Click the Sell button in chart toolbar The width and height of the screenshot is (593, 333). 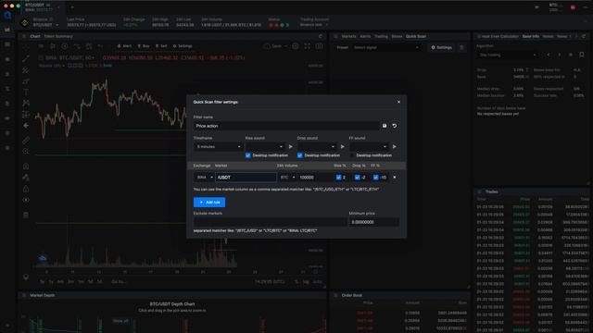point(161,46)
